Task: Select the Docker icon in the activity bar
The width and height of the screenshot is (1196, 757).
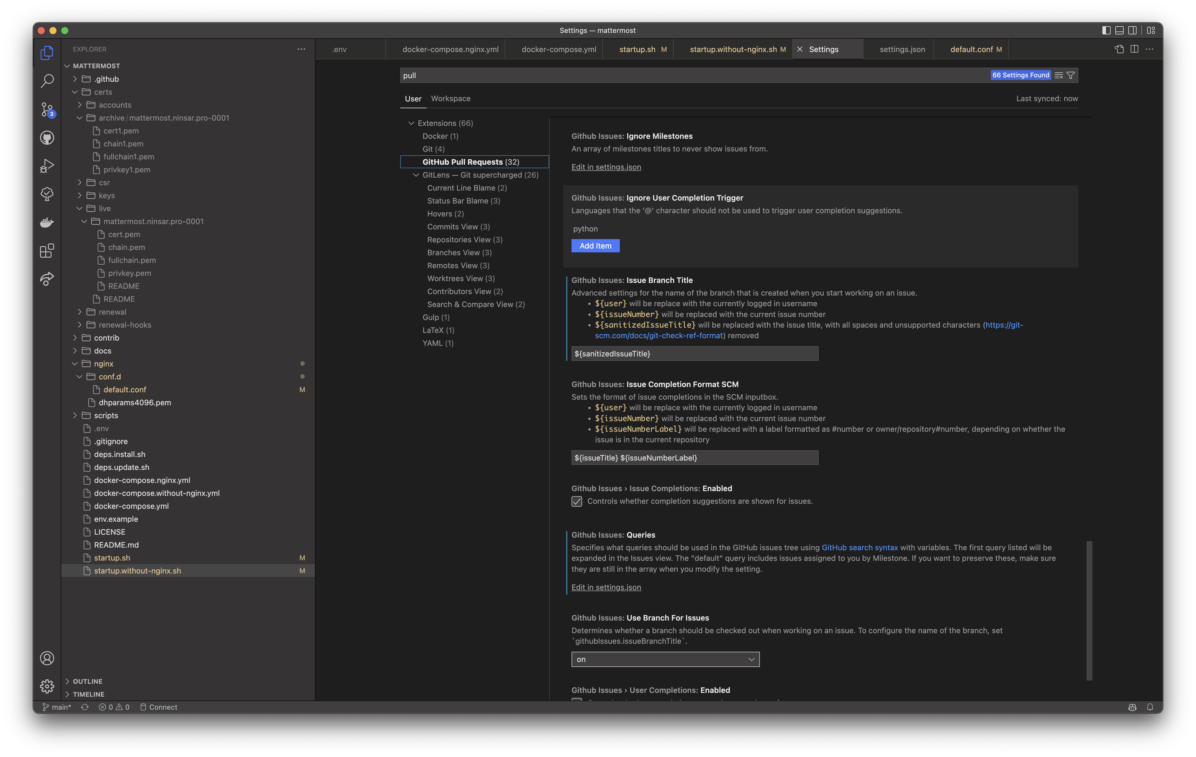Action: click(x=47, y=222)
